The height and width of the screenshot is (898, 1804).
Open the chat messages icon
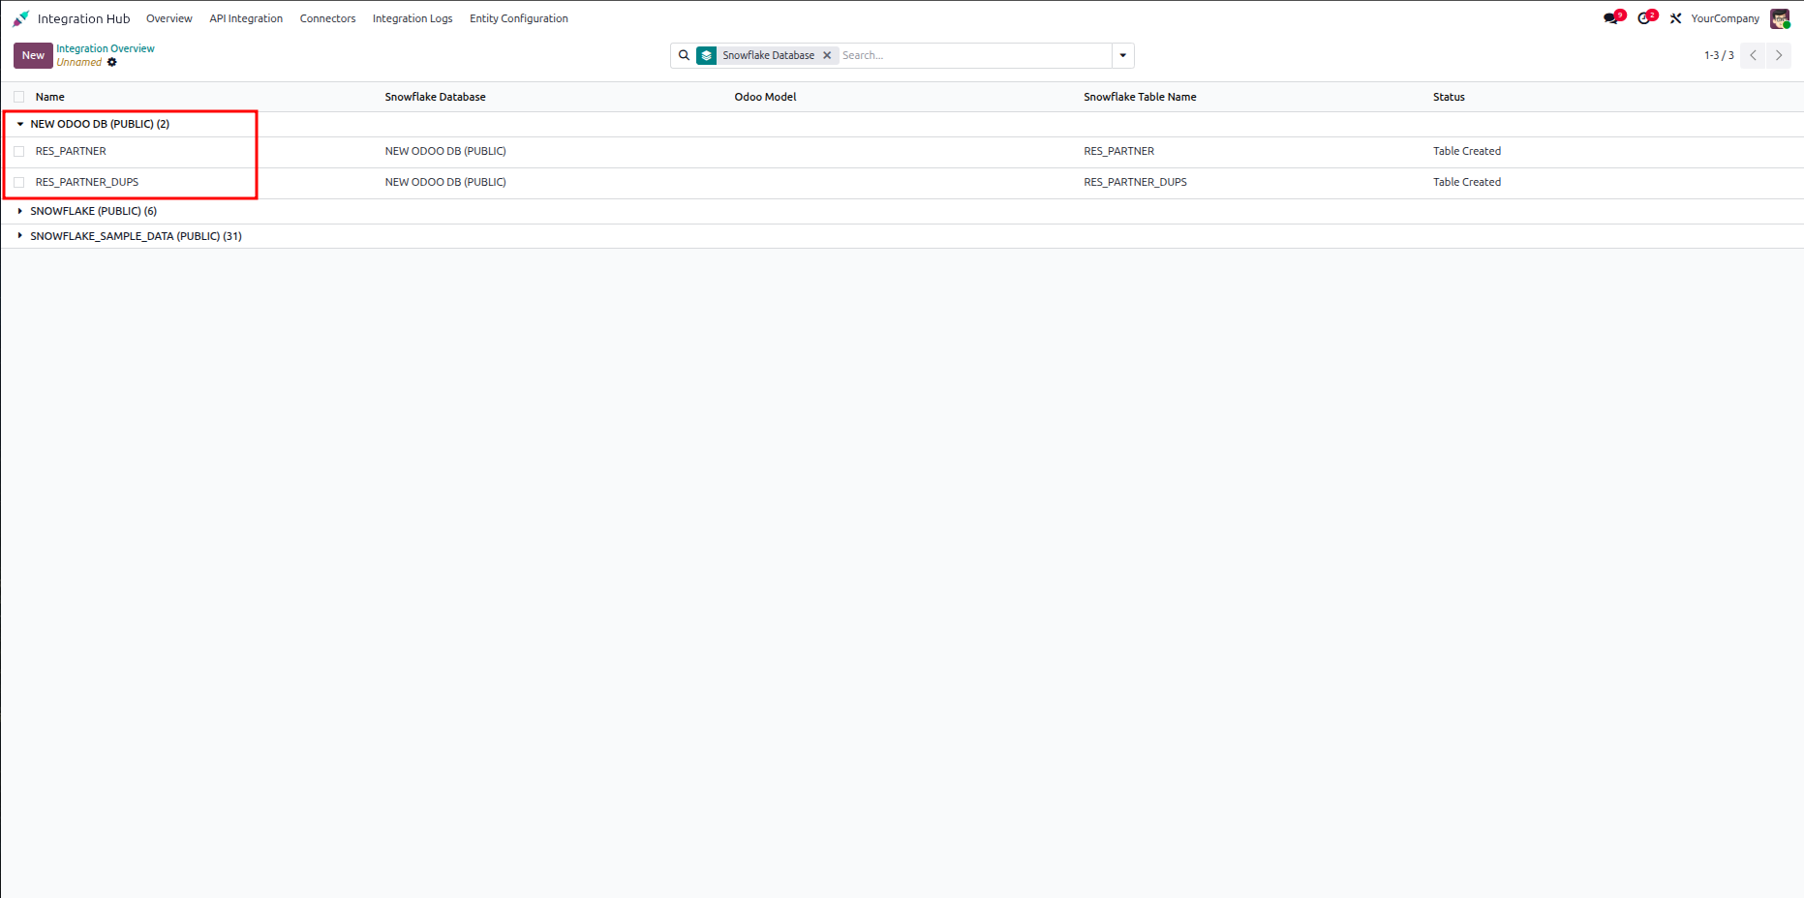pos(1611,18)
